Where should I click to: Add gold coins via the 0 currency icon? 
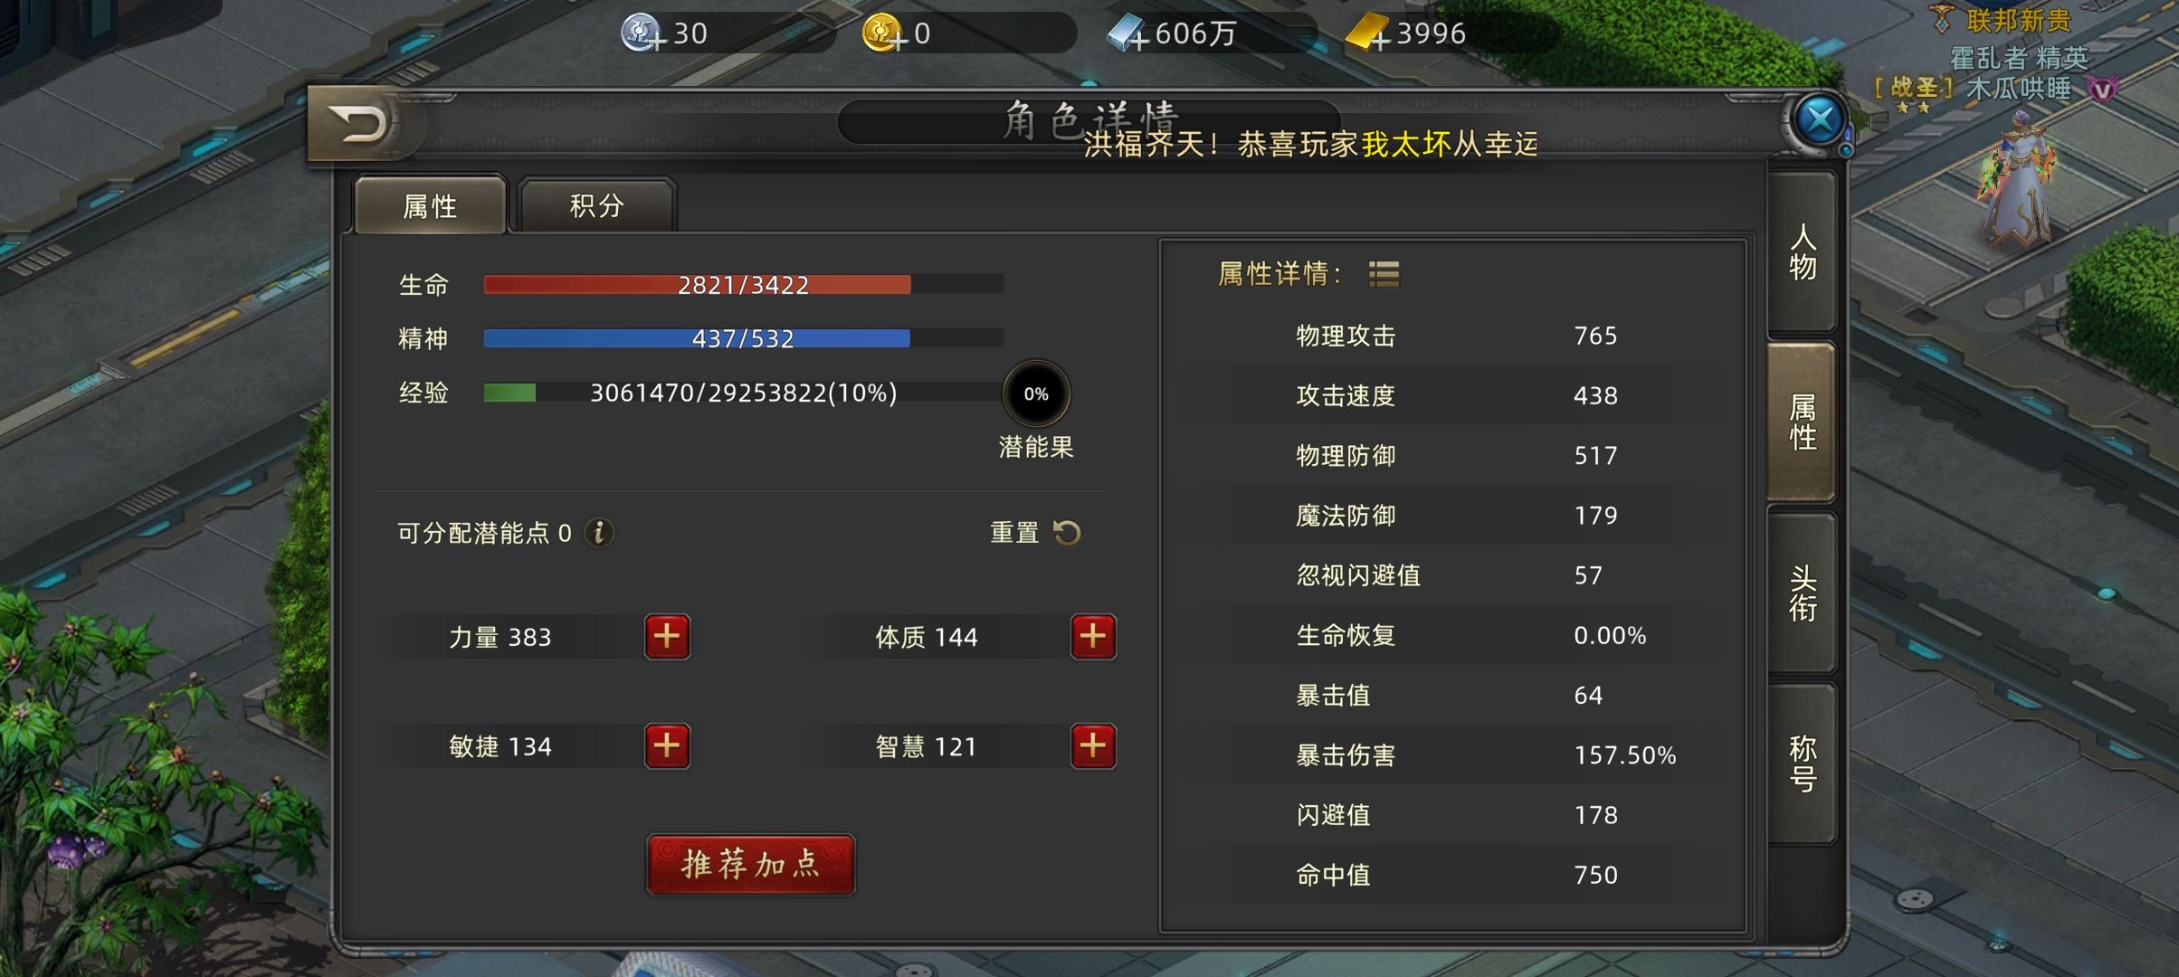click(x=883, y=33)
